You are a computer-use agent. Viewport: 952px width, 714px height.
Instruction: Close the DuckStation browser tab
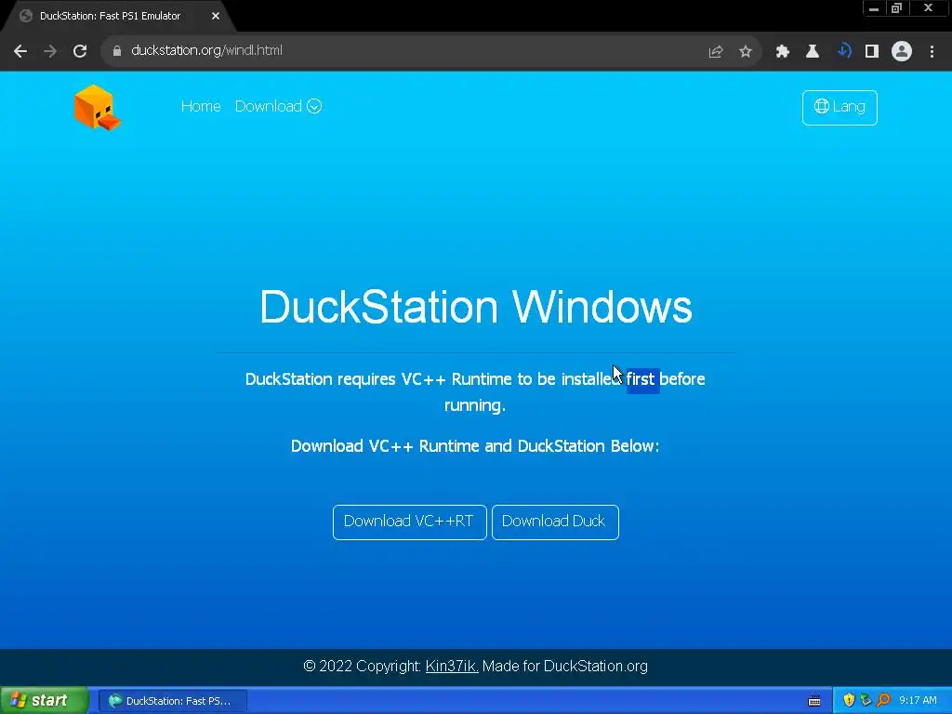tap(216, 16)
